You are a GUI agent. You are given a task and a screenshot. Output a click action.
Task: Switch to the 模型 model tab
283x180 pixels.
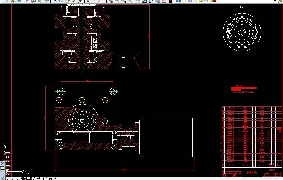27,179
